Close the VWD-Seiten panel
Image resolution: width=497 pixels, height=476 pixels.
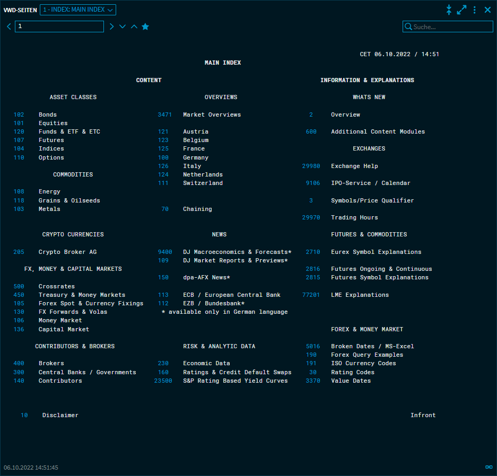(x=487, y=10)
